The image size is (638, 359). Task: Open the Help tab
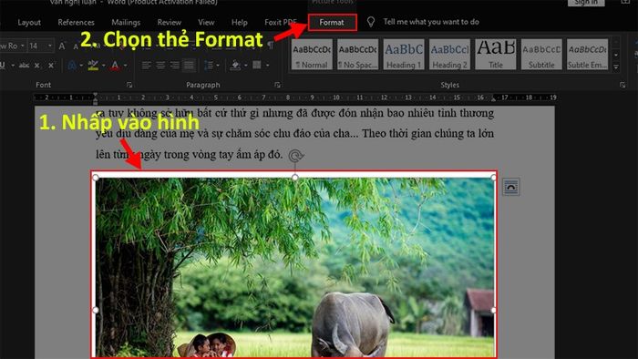point(239,23)
